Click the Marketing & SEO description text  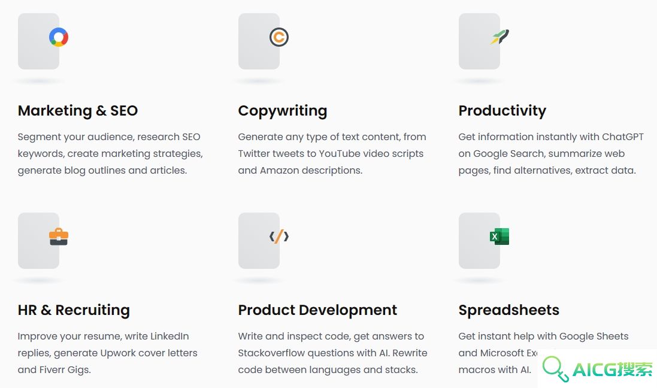coord(110,154)
